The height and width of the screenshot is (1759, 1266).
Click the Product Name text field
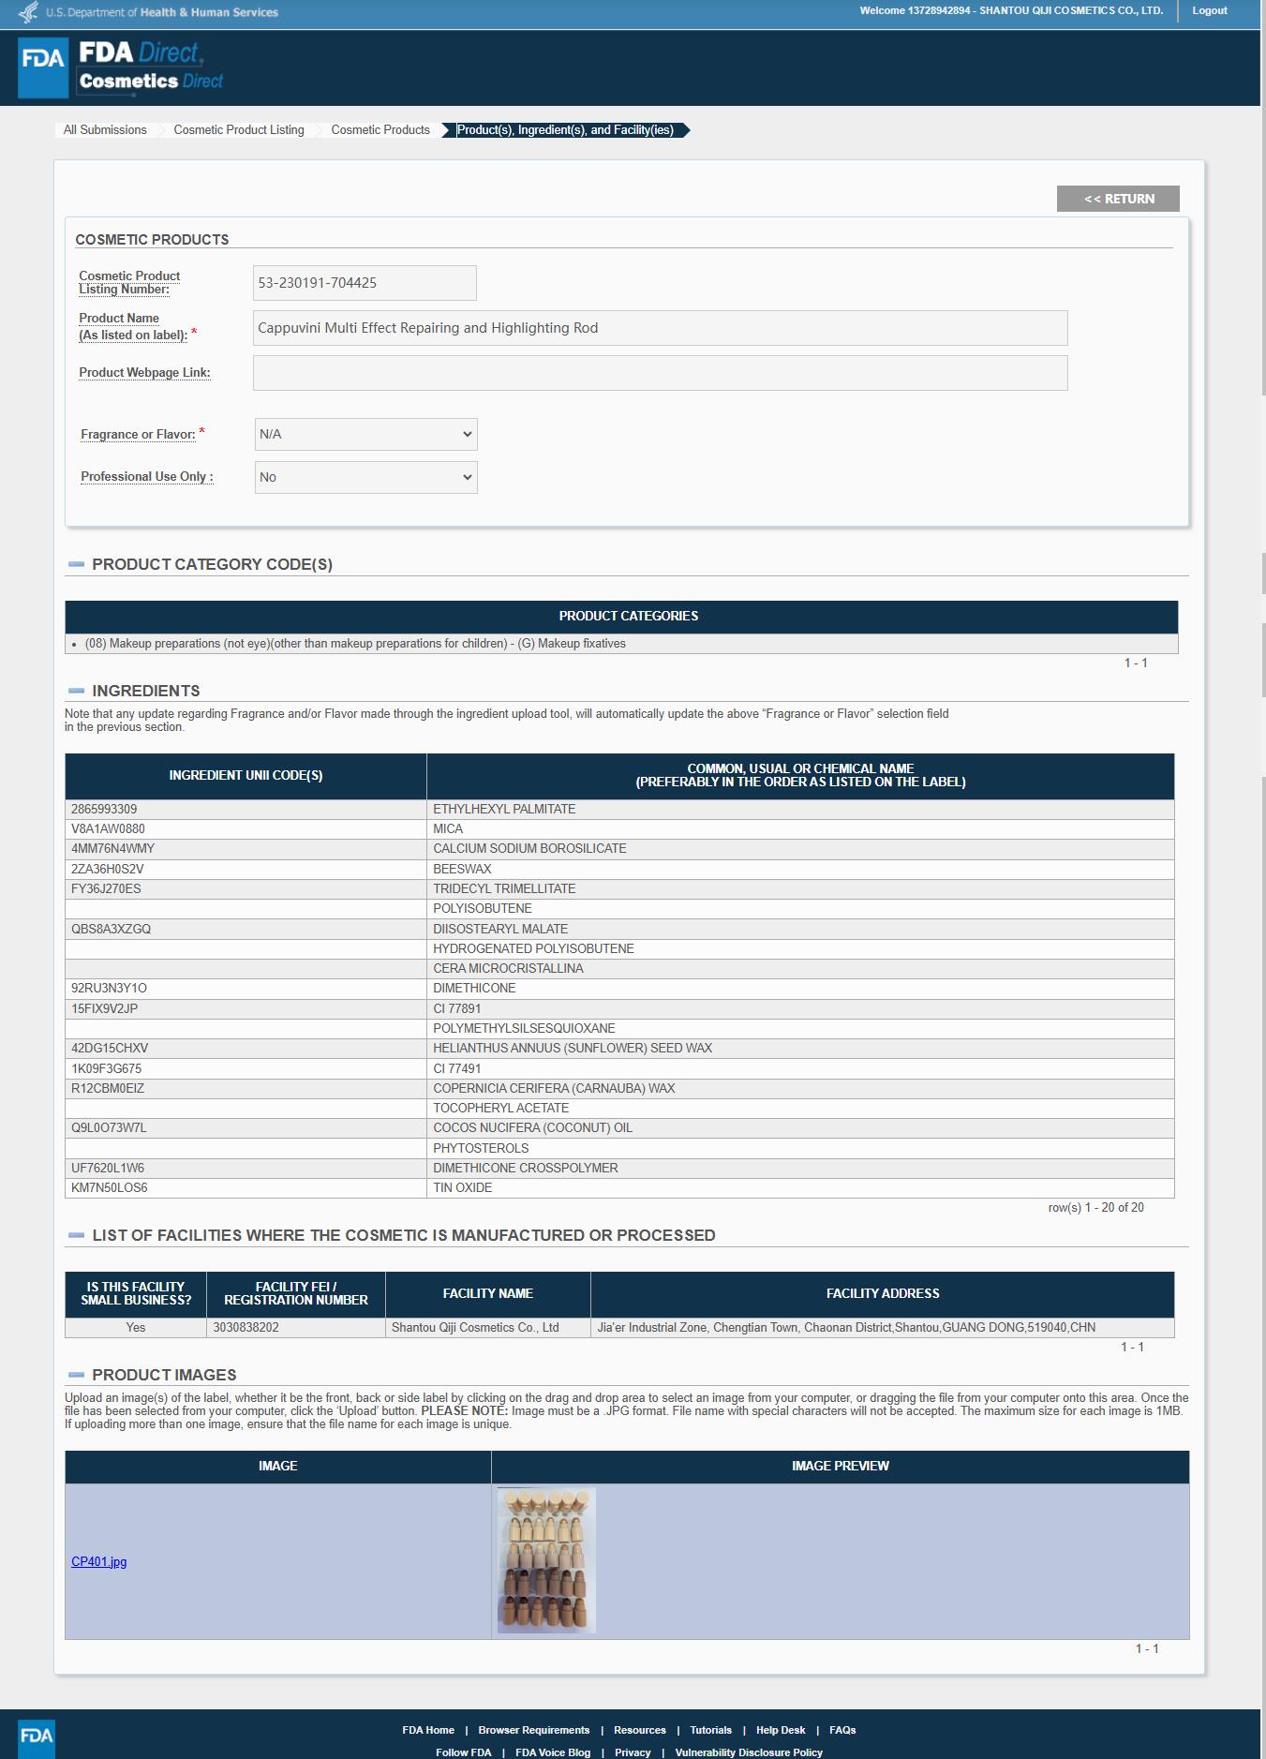click(660, 328)
